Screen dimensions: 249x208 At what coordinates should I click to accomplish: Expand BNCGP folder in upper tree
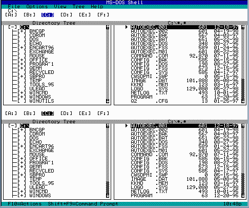click(22, 31)
